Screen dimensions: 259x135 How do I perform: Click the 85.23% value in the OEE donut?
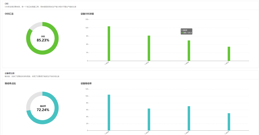pyautogui.click(x=43, y=40)
